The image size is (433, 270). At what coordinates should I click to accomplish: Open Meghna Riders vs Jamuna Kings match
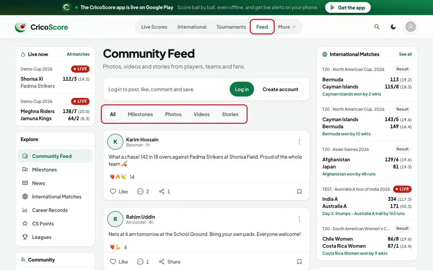55,110
